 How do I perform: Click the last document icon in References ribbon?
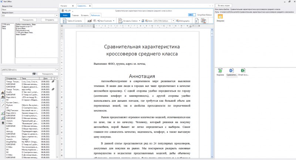(x=203, y=21)
